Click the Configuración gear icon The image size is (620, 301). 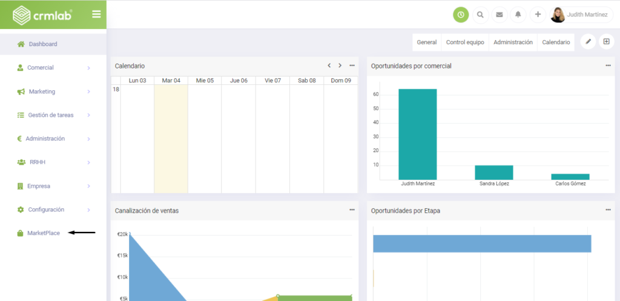tap(21, 210)
